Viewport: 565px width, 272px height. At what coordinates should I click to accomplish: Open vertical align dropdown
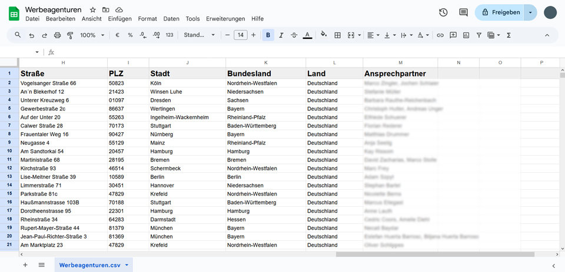(390, 35)
